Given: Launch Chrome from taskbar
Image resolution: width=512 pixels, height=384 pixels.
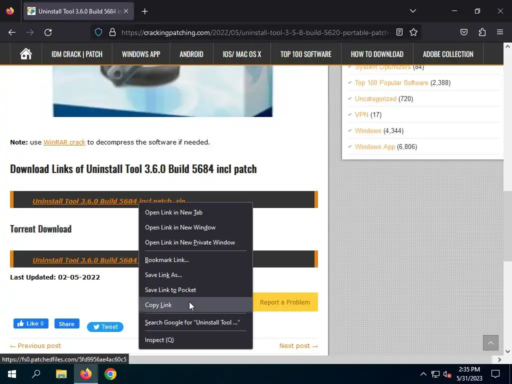Looking at the screenshot, I should tap(110, 374).
